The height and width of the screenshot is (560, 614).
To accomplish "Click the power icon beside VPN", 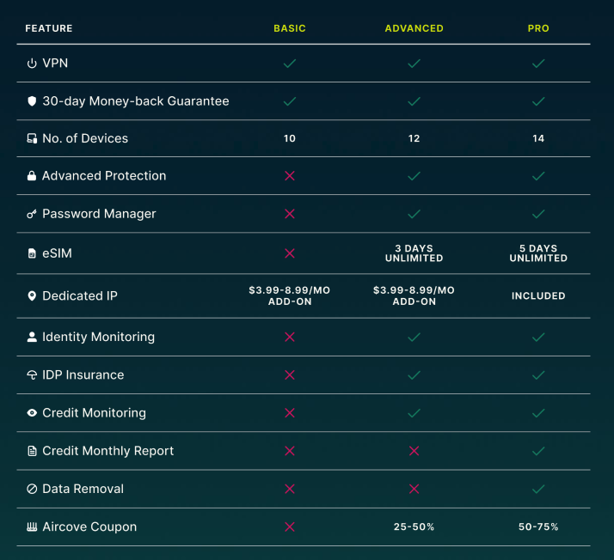I will click(32, 63).
